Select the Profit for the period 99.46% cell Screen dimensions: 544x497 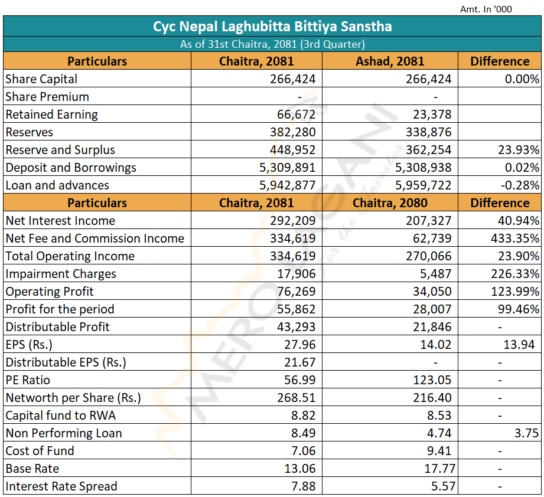pyautogui.click(x=519, y=309)
